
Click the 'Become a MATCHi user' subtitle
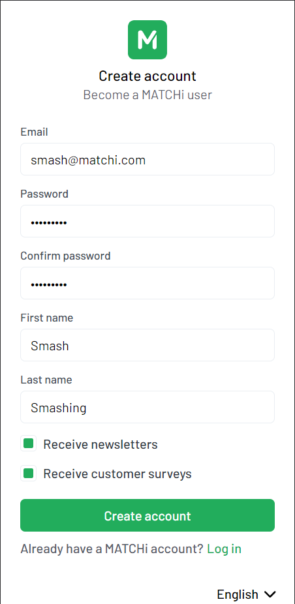(147, 95)
